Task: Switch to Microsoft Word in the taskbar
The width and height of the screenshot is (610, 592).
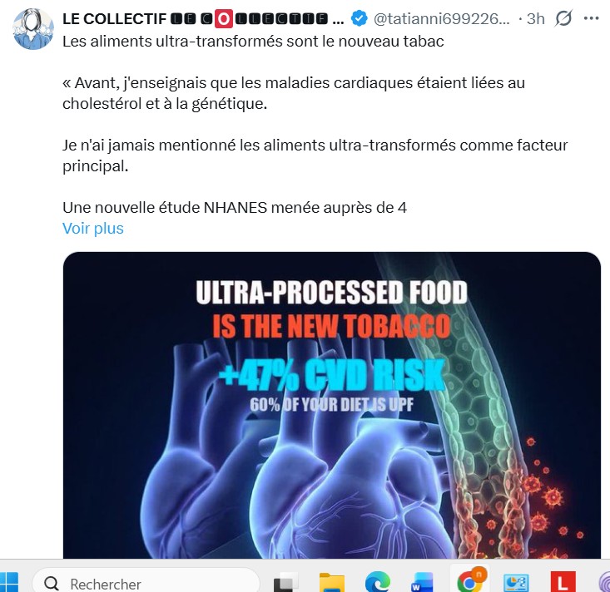Action: click(x=423, y=583)
